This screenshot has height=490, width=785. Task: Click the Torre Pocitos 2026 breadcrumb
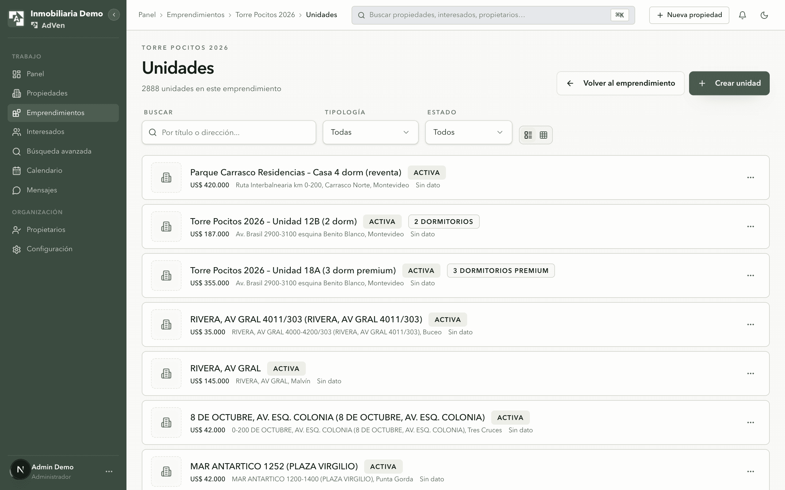tap(265, 15)
